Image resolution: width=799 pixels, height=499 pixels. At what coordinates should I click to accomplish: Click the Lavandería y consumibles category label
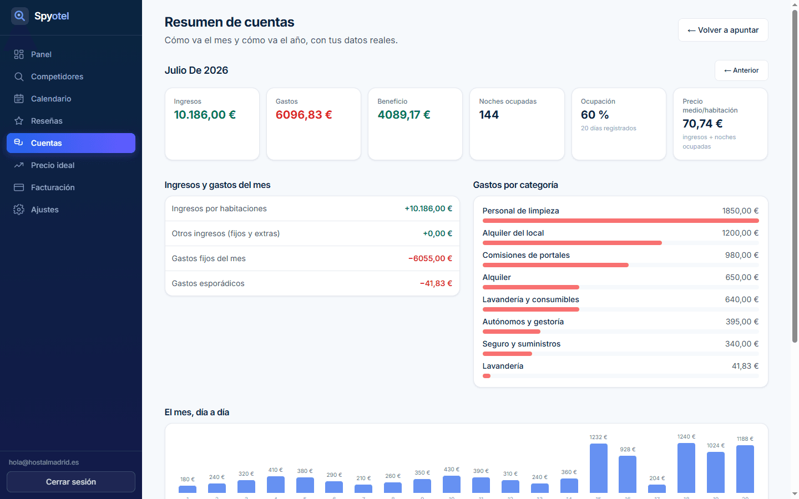coord(530,299)
